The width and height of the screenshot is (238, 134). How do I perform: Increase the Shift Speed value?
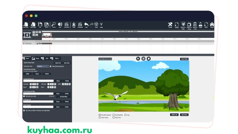(x=55, y=84)
